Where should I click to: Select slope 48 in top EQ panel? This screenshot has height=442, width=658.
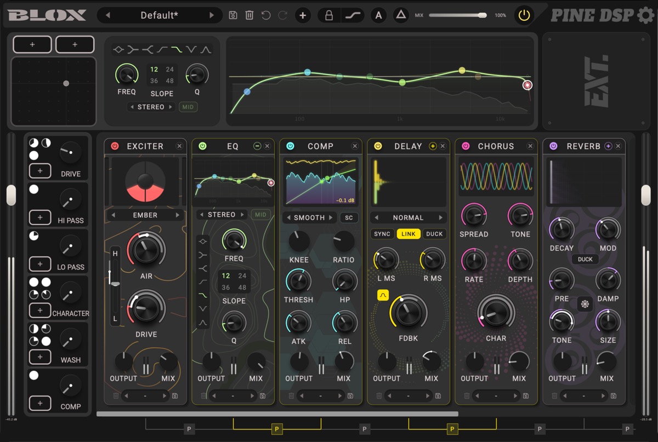pos(170,81)
